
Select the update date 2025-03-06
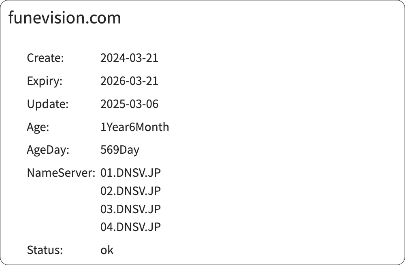click(x=129, y=104)
